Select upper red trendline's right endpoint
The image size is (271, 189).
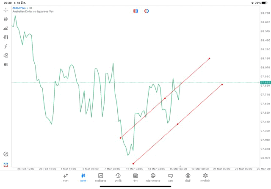pyautogui.click(x=209, y=58)
